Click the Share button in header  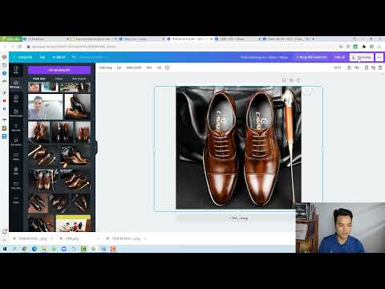point(339,57)
